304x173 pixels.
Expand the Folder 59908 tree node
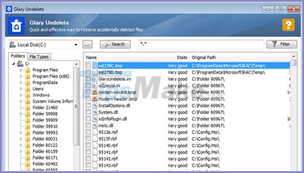[x=21, y=114]
